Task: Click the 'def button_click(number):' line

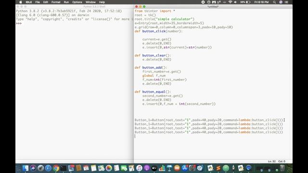Action: (x=158, y=31)
